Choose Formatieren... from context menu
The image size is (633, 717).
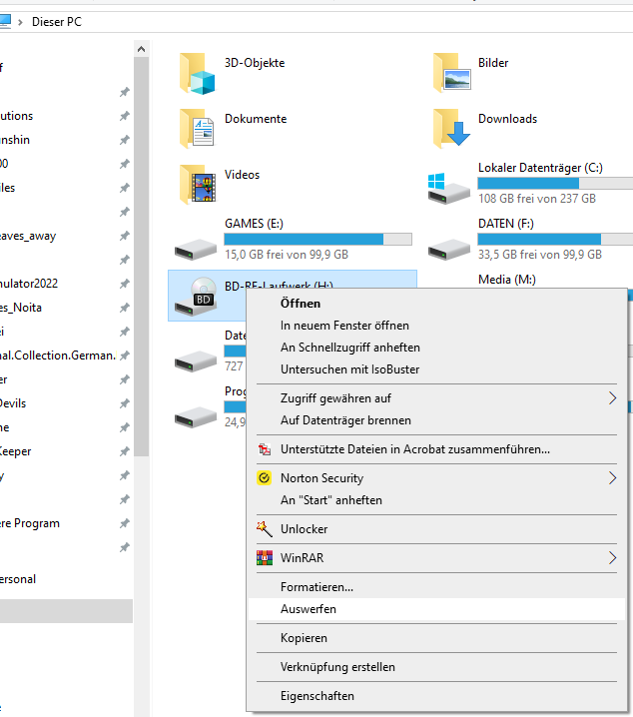(436, 586)
